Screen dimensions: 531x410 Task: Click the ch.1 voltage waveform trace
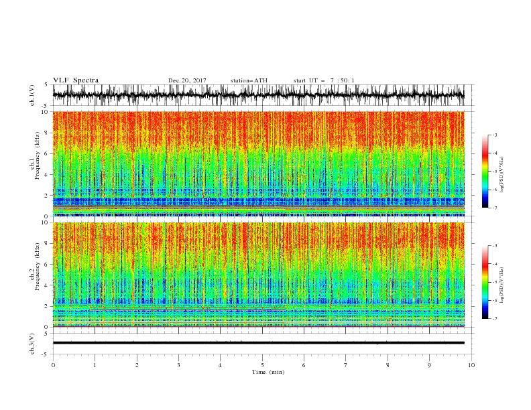258,95
